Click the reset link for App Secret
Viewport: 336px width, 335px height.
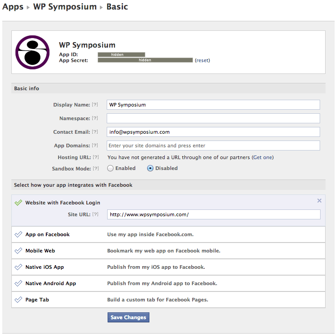pyautogui.click(x=203, y=60)
